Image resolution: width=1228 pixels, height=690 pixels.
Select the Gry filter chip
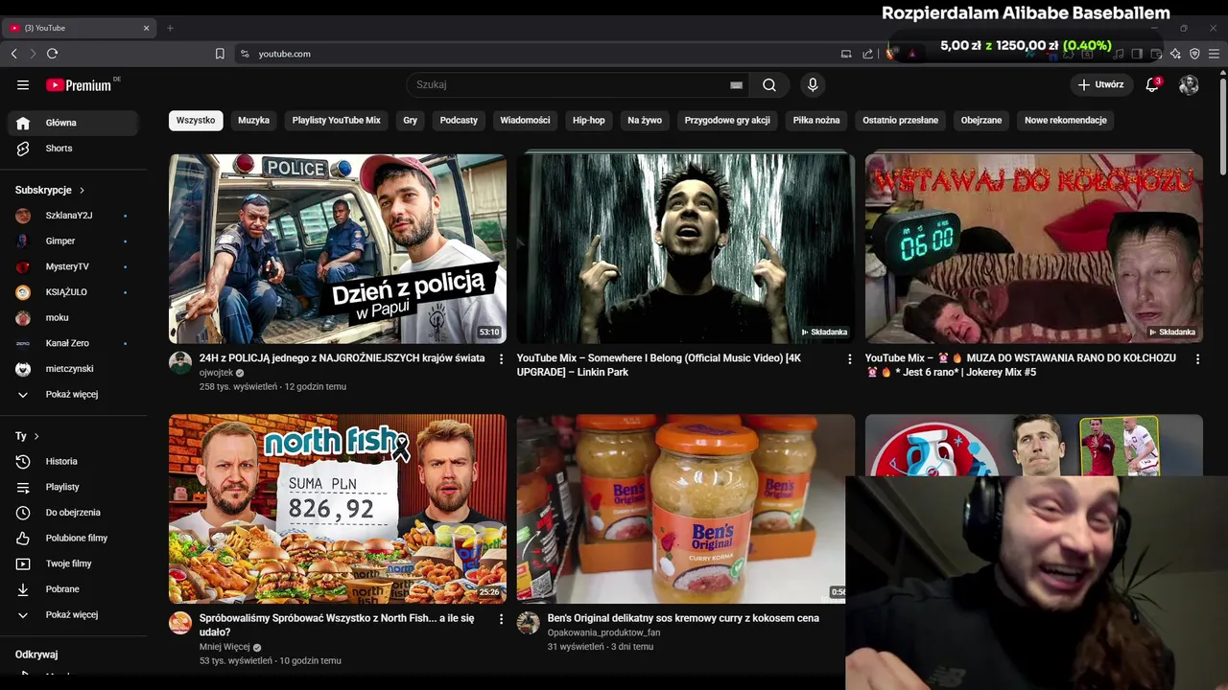(x=411, y=121)
